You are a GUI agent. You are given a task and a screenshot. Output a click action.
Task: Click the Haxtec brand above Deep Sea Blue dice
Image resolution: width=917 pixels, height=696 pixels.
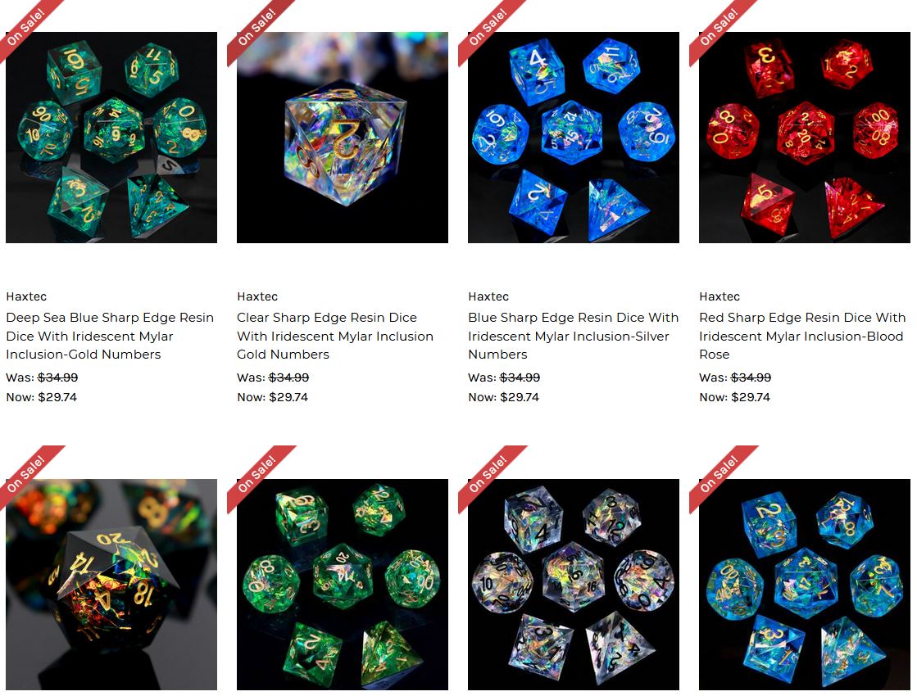[x=26, y=296]
